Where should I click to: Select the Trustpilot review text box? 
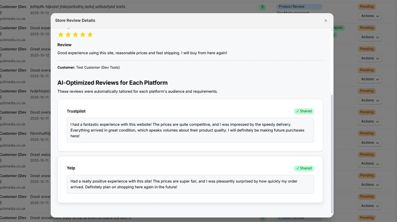(190, 130)
